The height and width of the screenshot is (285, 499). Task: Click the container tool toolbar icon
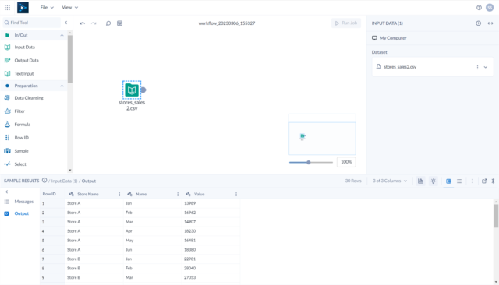tap(119, 23)
